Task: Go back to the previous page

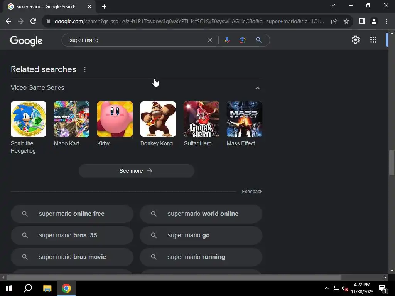Action: tap(8, 22)
